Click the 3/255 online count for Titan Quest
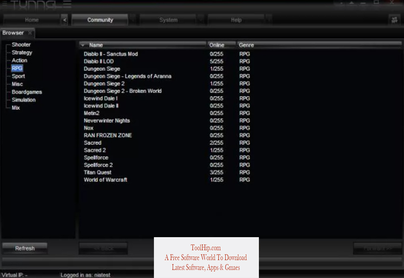This screenshot has height=278, width=404. [x=216, y=172]
